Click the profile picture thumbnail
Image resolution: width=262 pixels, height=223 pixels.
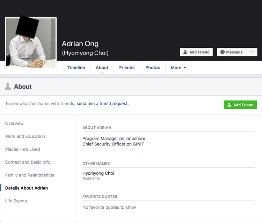(31, 43)
